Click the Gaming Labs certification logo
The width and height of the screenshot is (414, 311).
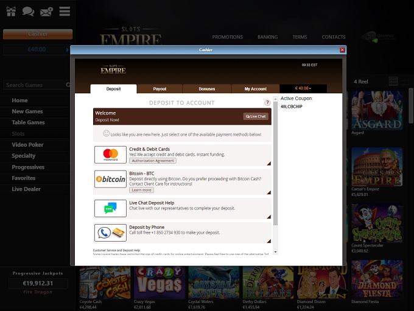click(x=379, y=37)
